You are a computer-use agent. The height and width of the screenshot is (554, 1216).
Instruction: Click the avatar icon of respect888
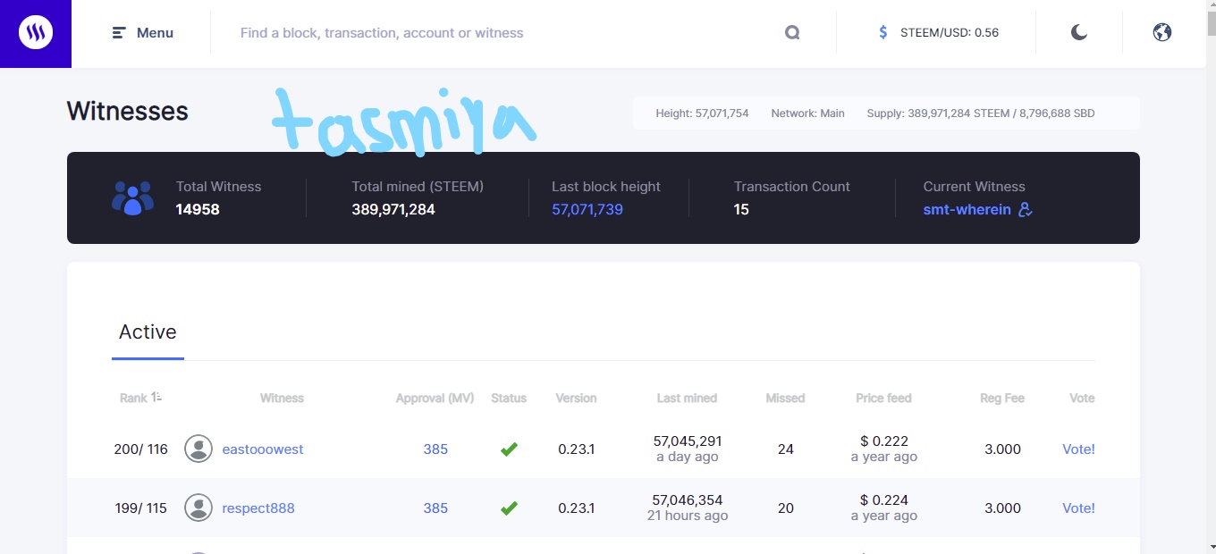(x=198, y=508)
